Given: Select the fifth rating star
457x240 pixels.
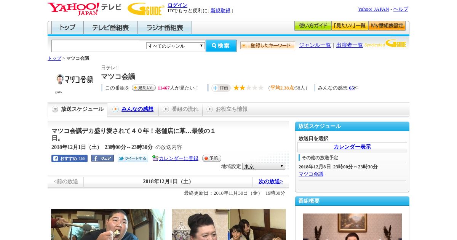Looking at the screenshot, I should [260, 88].
